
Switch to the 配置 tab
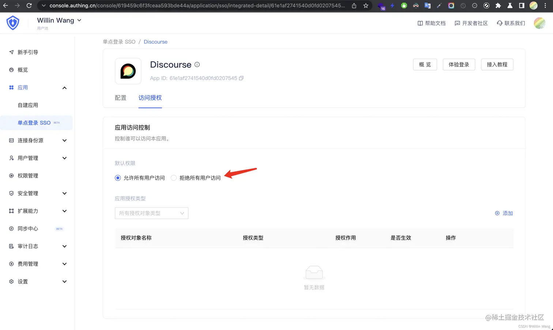click(x=120, y=98)
